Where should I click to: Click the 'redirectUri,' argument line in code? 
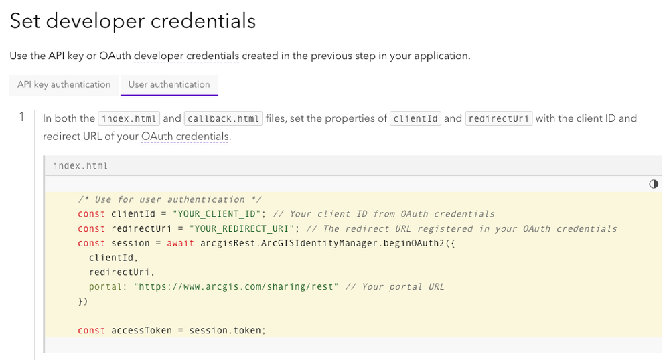(x=122, y=272)
